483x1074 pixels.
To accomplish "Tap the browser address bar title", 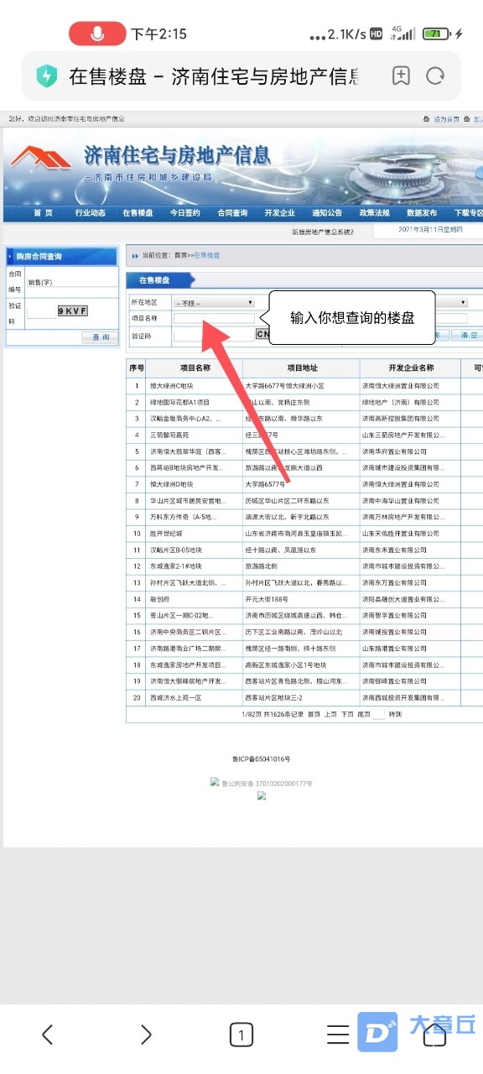I will tap(216, 77).
